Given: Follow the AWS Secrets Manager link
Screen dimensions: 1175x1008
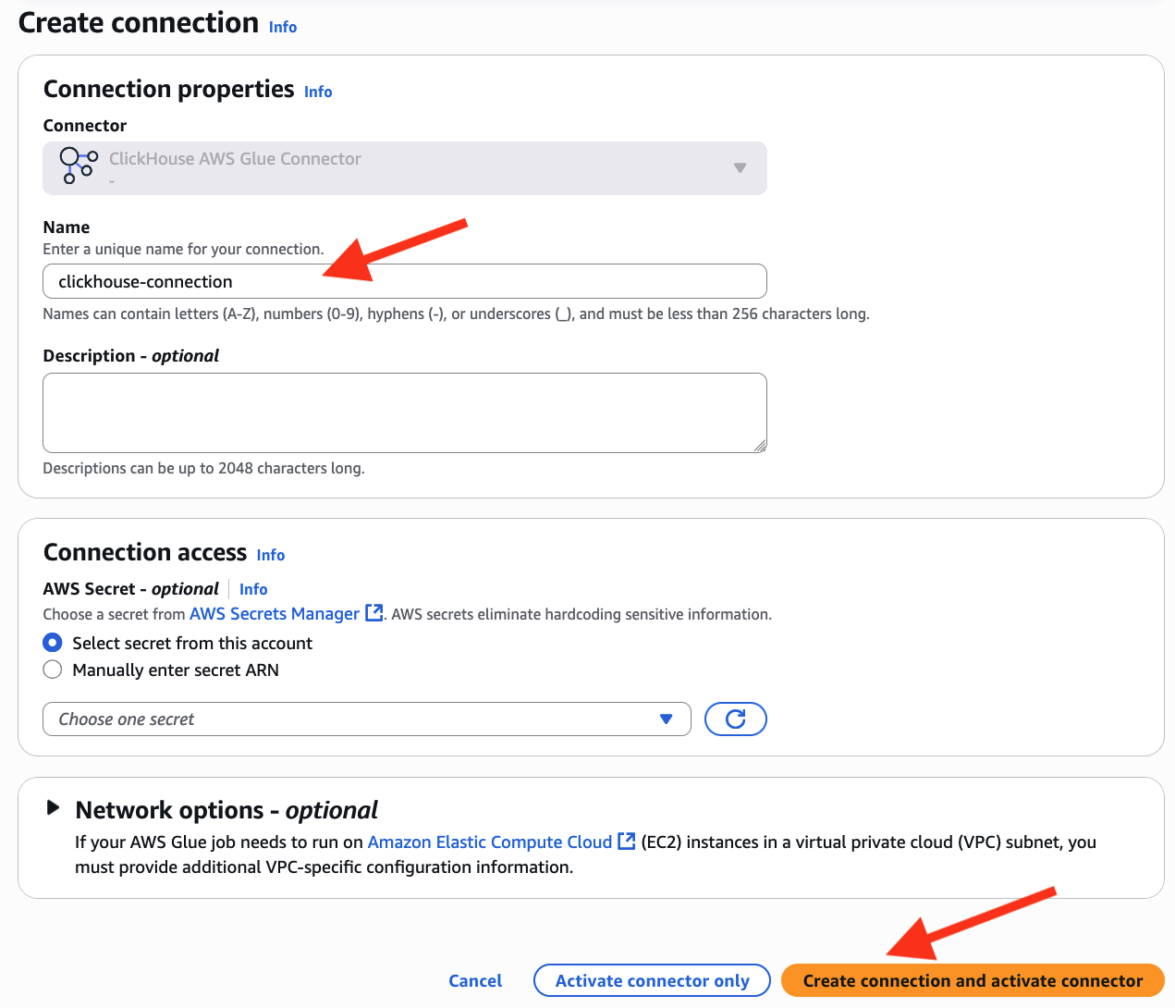Looking at the screenshot, I should pos(274,614).
